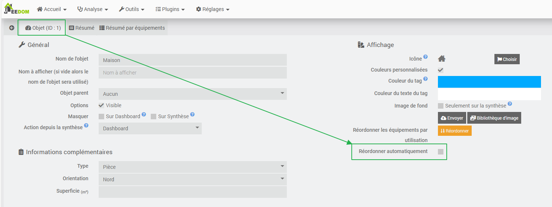Click help icon for Action depuis la synthèse
This screenshot has width=552, height=207.
click(86, 126)
